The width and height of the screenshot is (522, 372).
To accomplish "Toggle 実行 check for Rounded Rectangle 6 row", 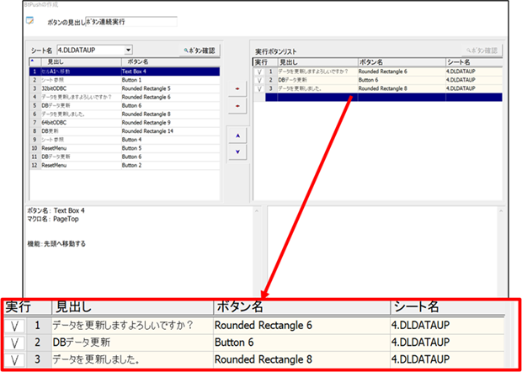I will click(259, 72).
